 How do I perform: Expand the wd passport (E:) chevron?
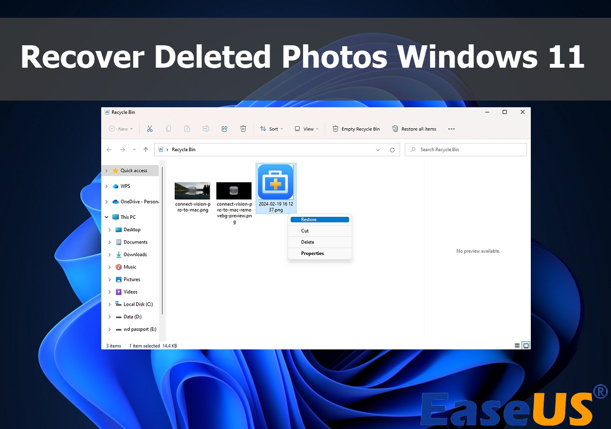coord(110,329)
